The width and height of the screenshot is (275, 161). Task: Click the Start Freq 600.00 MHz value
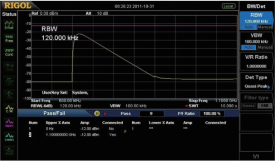tap(70, 101)
